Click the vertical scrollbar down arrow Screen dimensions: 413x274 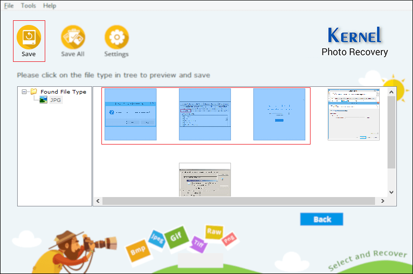click(392, 192)
